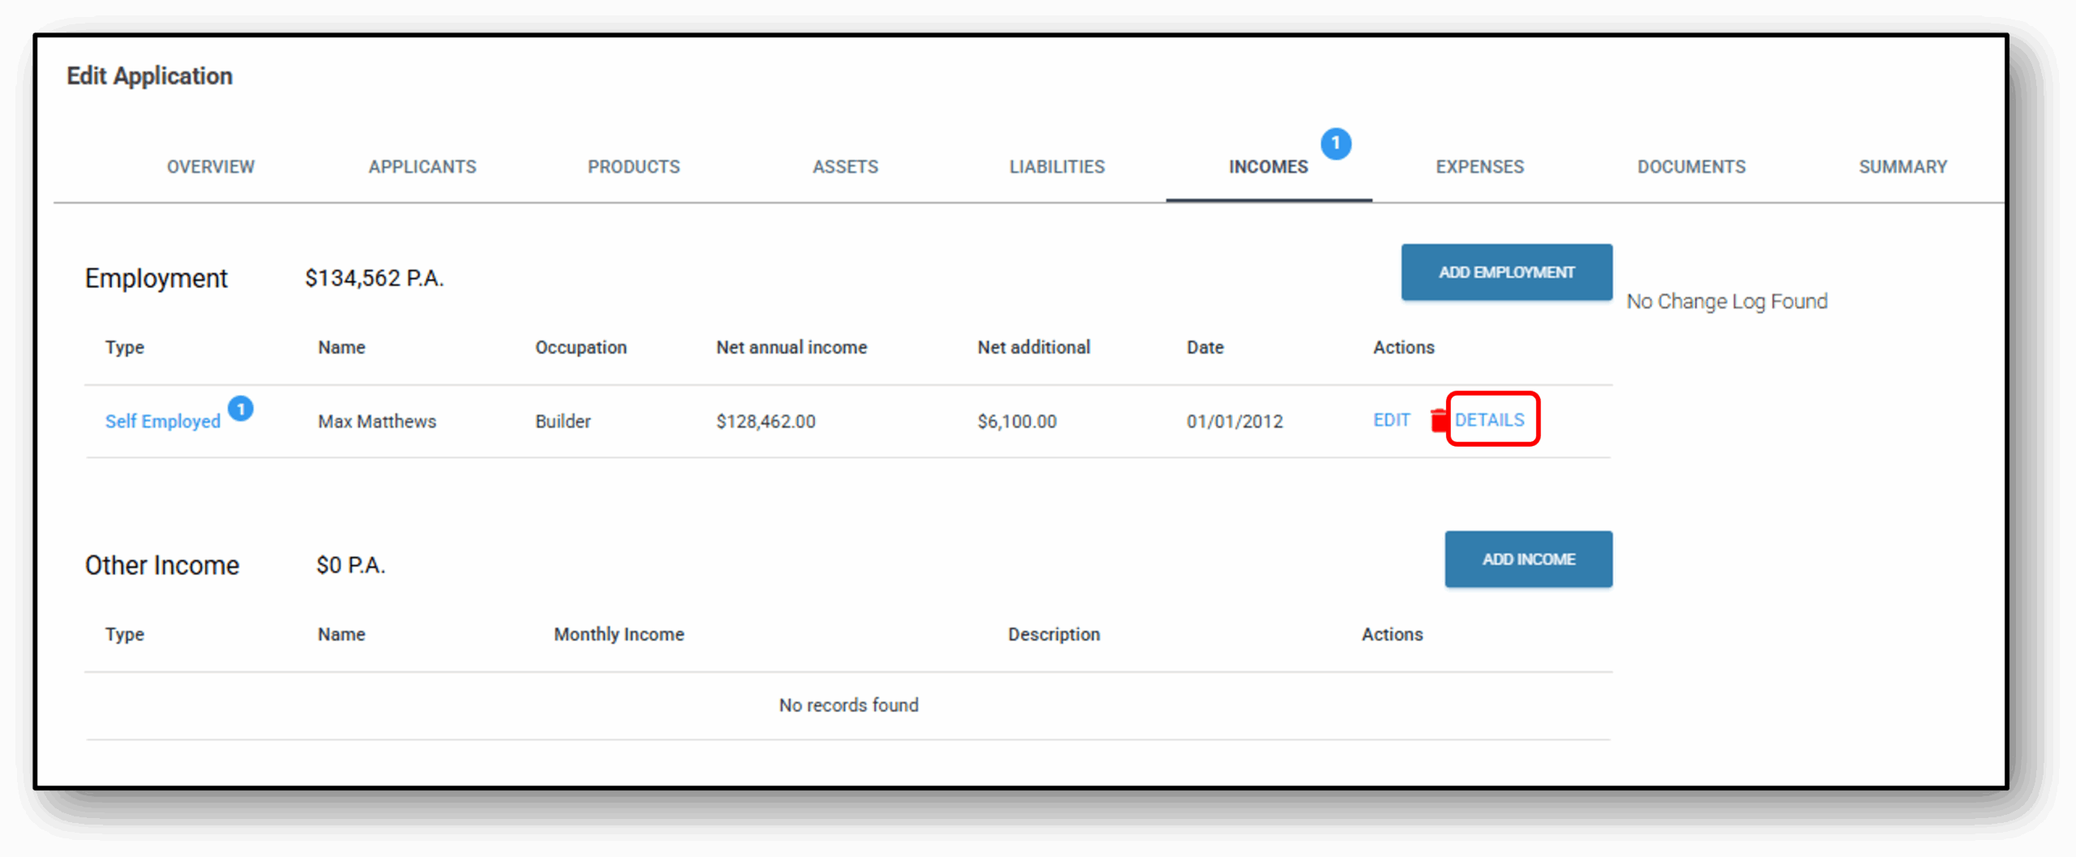
Task: Edit the Builder employment entry
Action: point(1391,420)
